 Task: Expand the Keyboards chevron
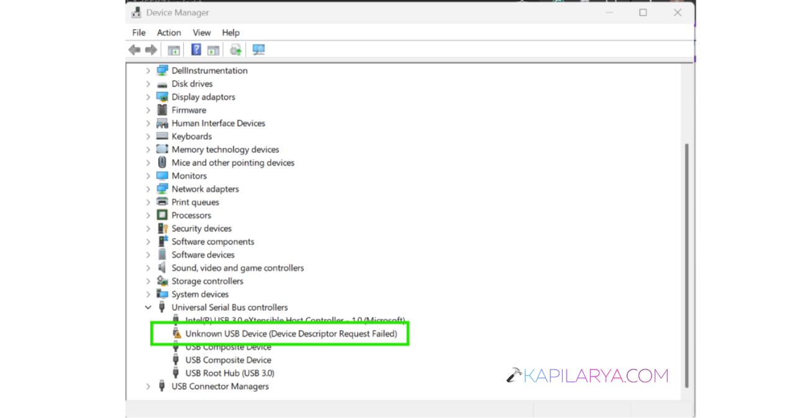click(x=148, y=136)
